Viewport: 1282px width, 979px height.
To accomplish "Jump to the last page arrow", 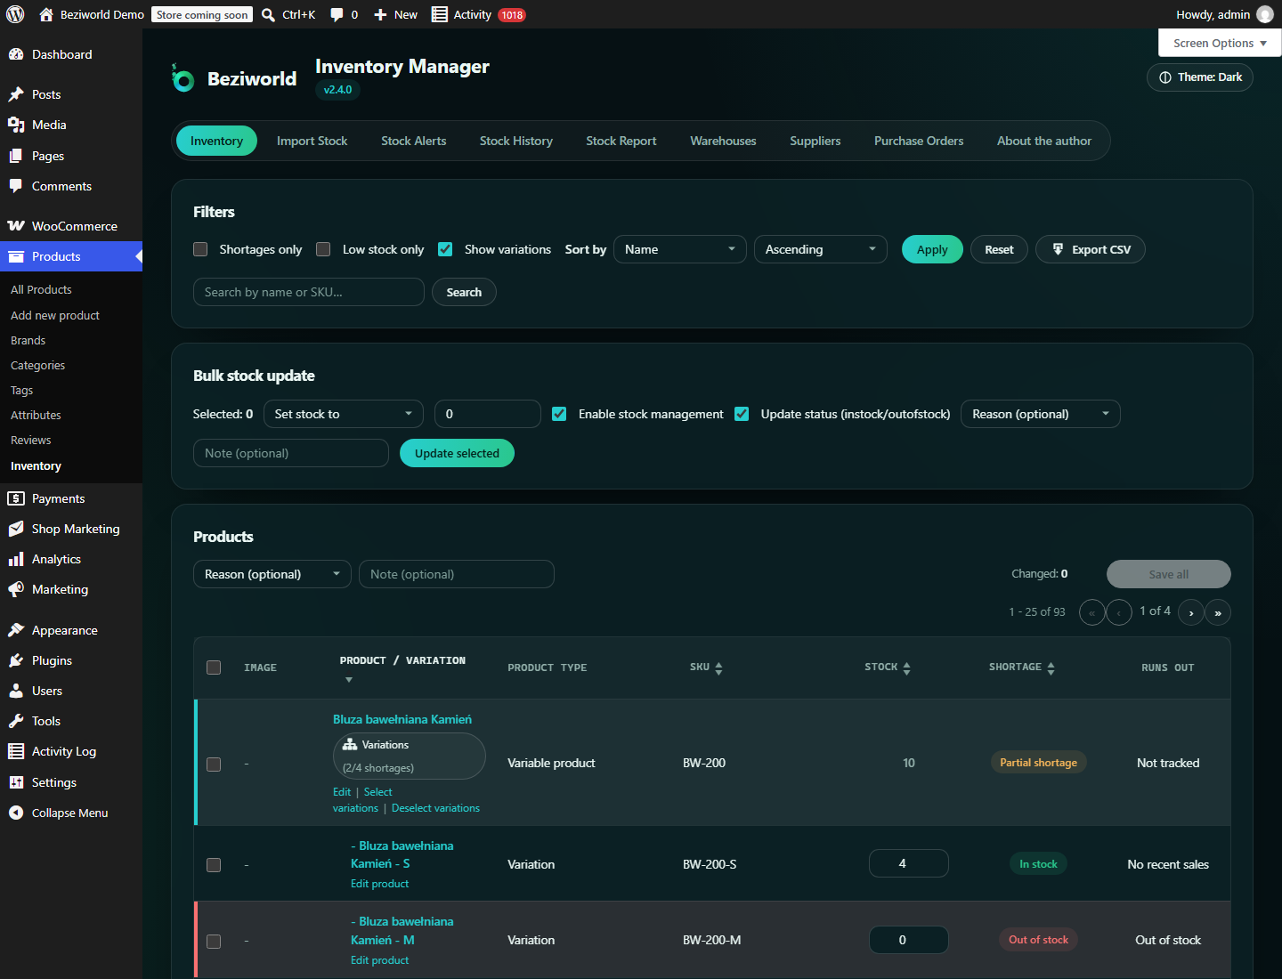I will pos(1218,612).
